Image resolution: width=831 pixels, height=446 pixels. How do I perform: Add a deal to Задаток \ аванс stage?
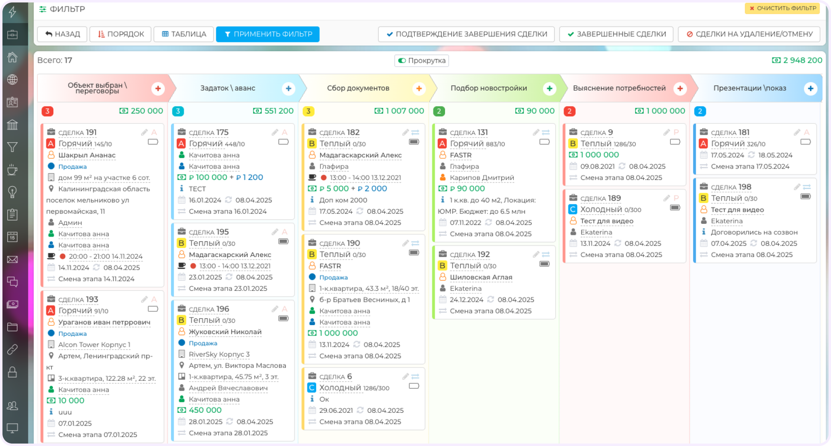[x=288, y=88]
